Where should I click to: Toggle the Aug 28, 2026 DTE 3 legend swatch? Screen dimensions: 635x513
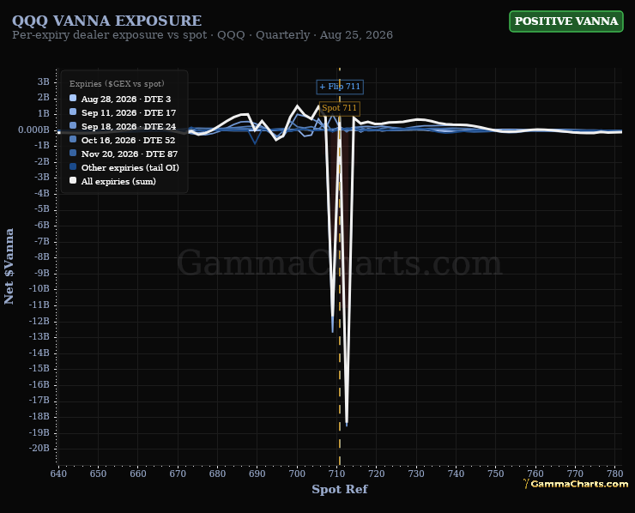(x=73, y=98)
